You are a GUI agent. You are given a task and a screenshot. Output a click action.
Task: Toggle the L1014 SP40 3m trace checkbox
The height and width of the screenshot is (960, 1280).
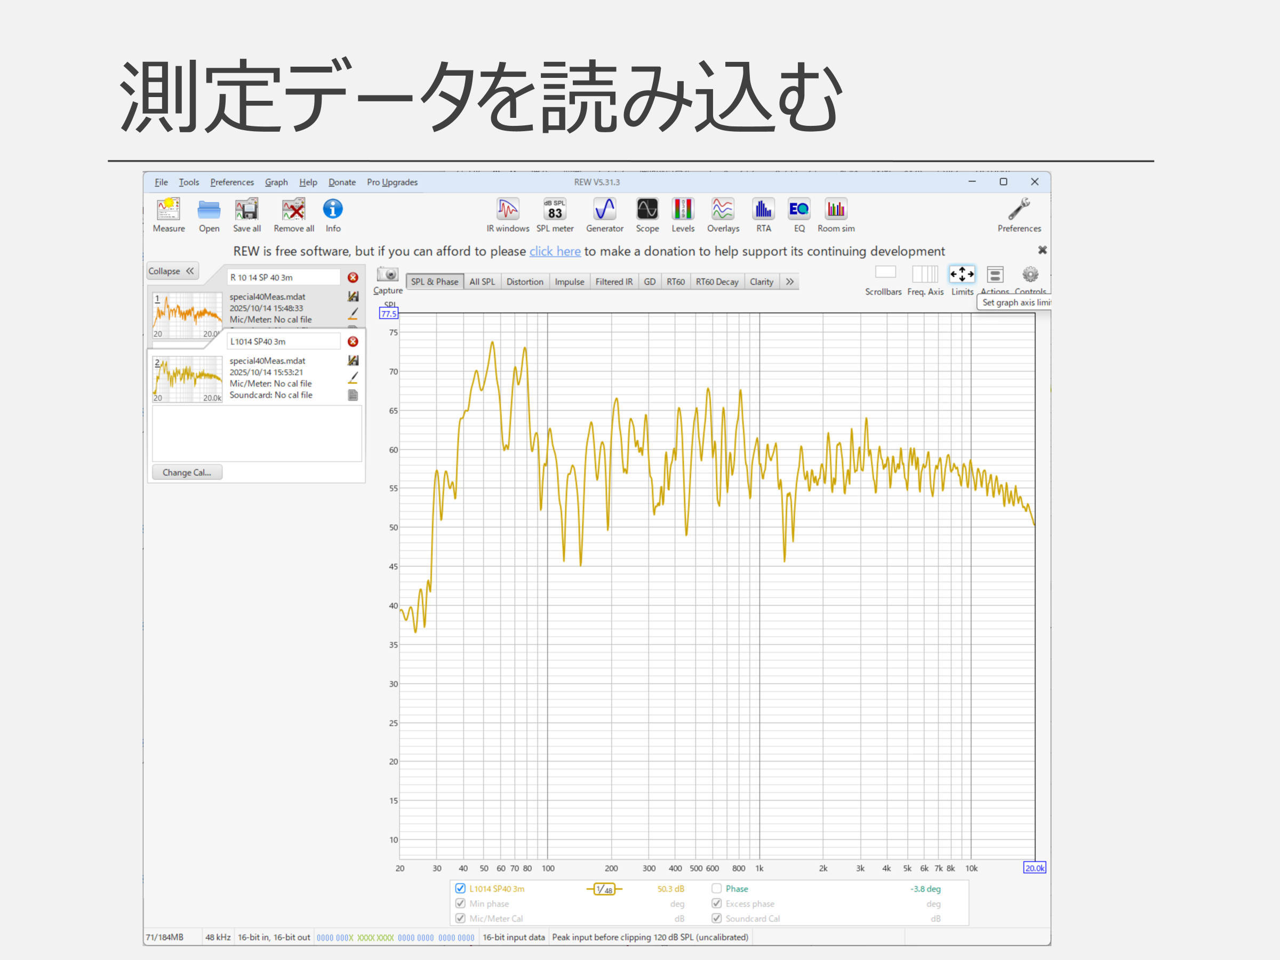(x=461, y=888)
